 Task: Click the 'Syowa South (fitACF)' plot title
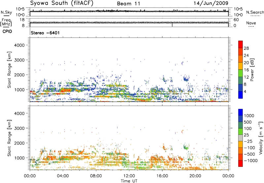(62, 3)
